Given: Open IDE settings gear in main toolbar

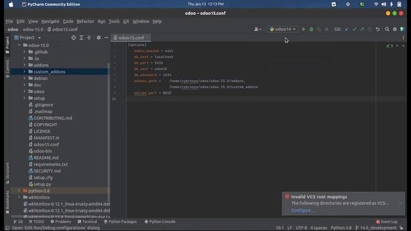Looking at the screenshot, I should coord(395,30).
